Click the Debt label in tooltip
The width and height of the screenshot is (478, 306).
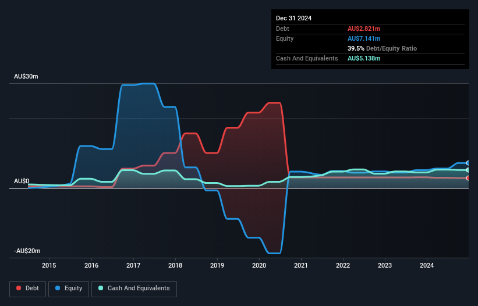[282, 29]
